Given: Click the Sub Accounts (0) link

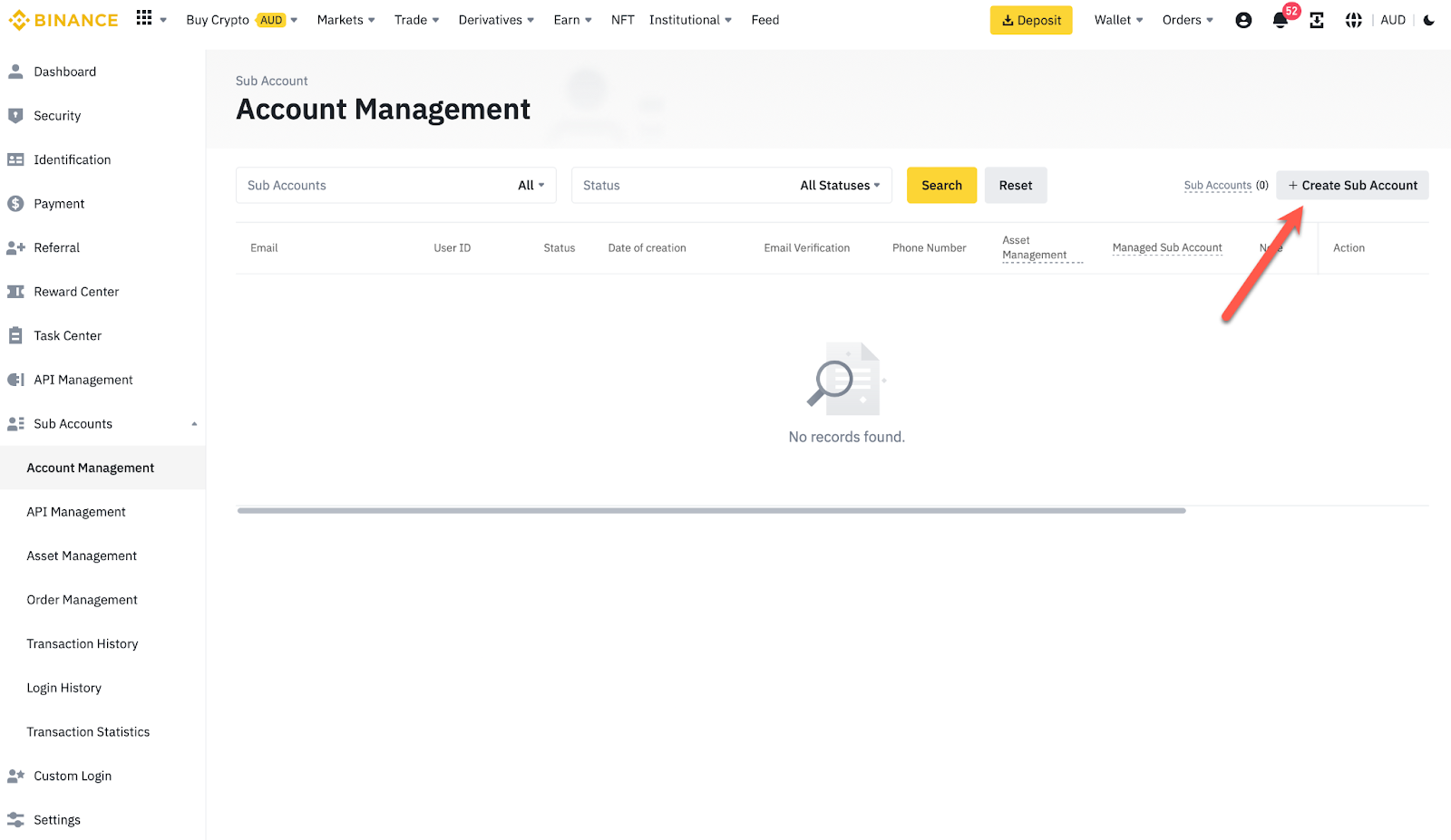Looking at the screenshot, I should tap(1226, 185).
